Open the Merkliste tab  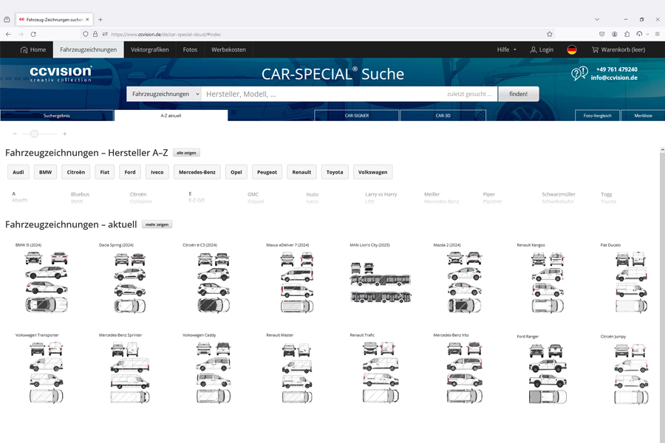point(643,116)
